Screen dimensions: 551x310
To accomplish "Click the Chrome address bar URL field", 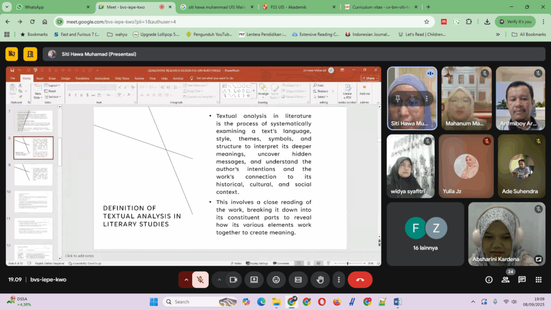I will 242,22.
